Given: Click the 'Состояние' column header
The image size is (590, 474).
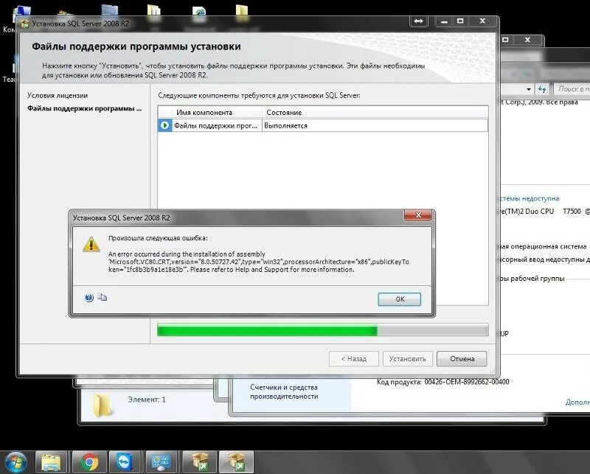Looking at the screenshot, I should [x=375, y=113].
